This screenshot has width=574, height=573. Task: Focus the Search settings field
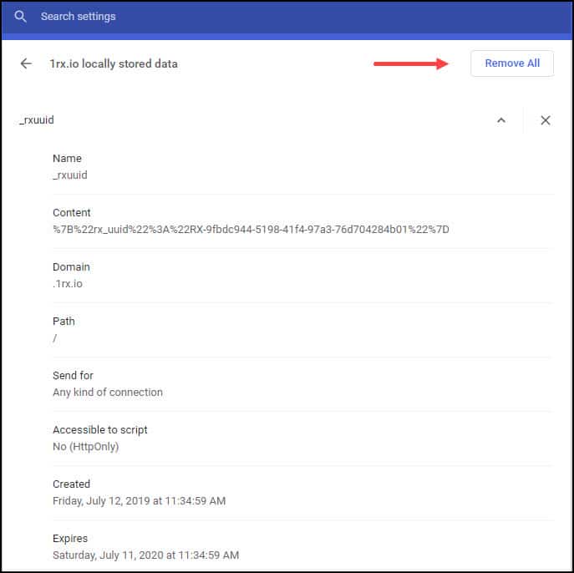coord(289,17)
